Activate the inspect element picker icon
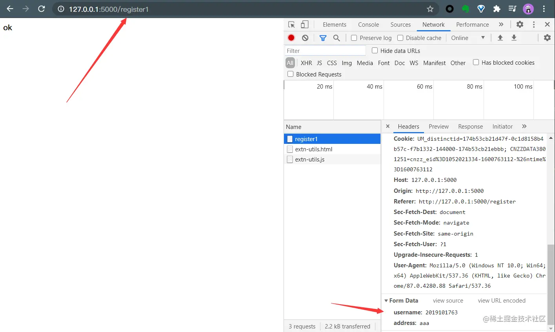This screenshot has width=555, height=332. tap(291, 24)
